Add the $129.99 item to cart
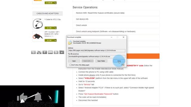191x107 pixels. (55, 3)
